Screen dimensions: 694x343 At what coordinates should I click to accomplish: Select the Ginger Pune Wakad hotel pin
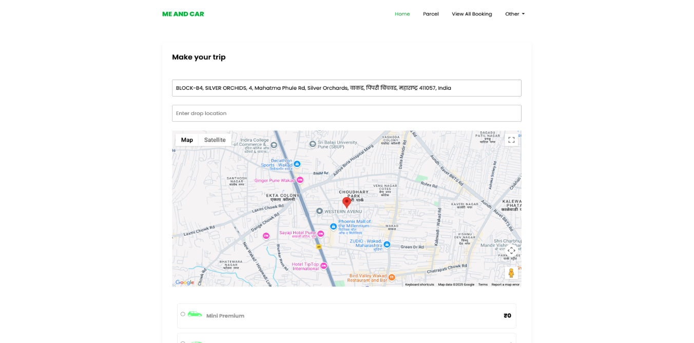click(x=300, y=180)
